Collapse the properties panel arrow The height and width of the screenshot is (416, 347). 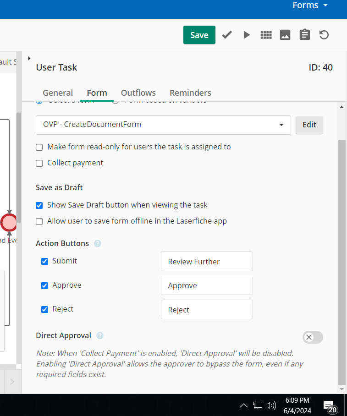(x=29, y=58)
